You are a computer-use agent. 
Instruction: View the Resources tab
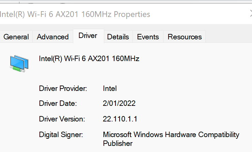[x=185, y=37]
